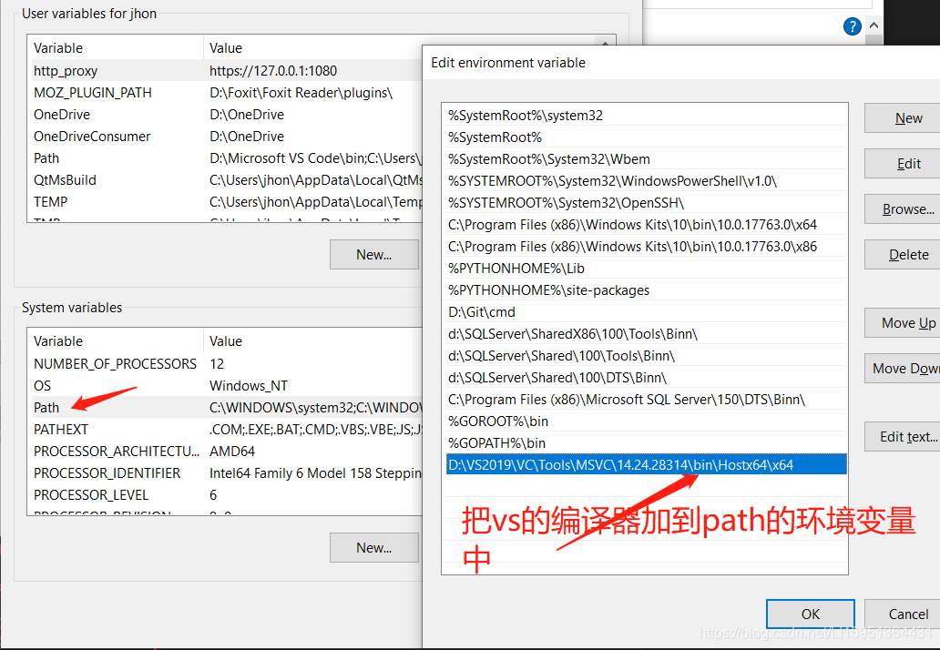Click the scroll up arrow beside help icon
The width and height of the screenshot is (940, 650).
click(874, 25)
